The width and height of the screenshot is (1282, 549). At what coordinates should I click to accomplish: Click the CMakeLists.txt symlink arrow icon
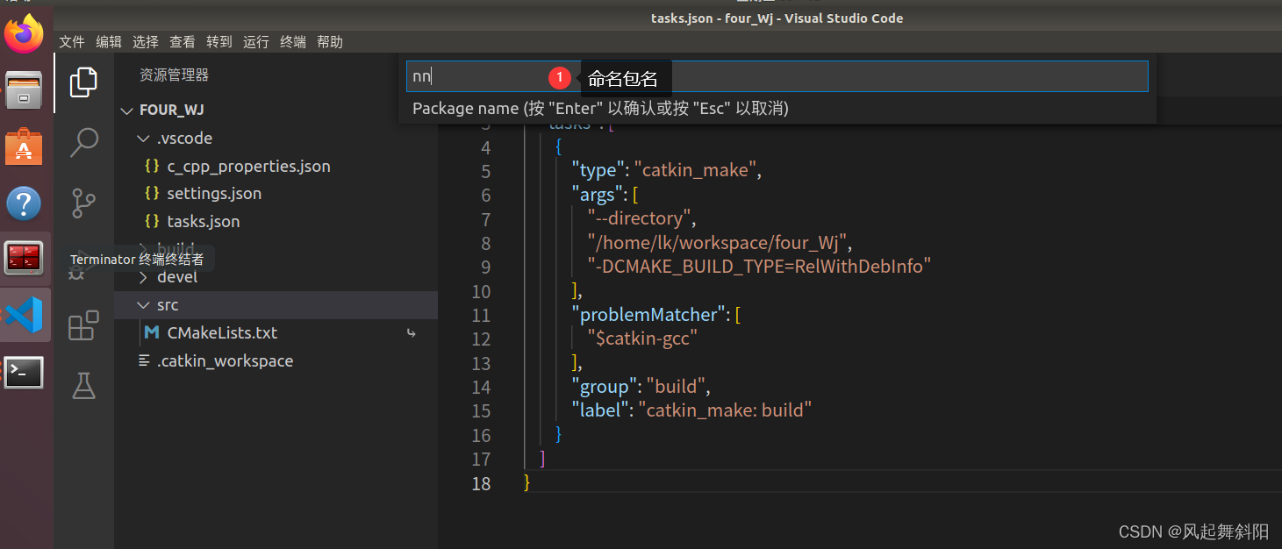point(411,333)
